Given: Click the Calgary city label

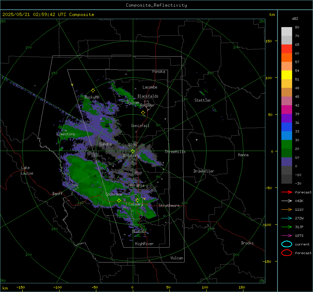Looking at the screenshot, I should [136, 204].
